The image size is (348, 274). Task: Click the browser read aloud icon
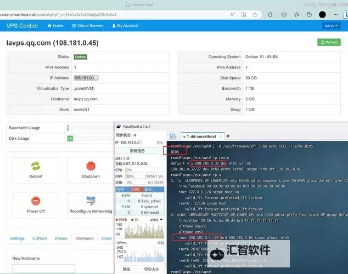[232, 15]
